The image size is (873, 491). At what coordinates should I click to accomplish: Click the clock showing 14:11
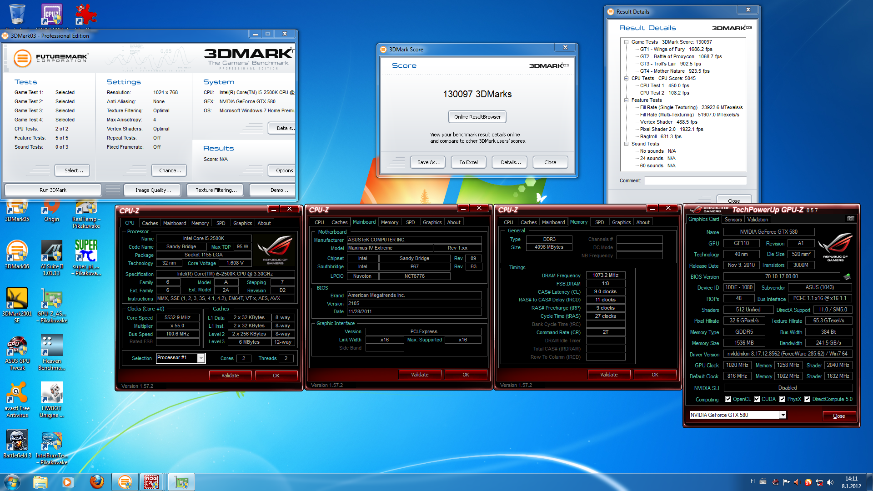tap(851, 479)
